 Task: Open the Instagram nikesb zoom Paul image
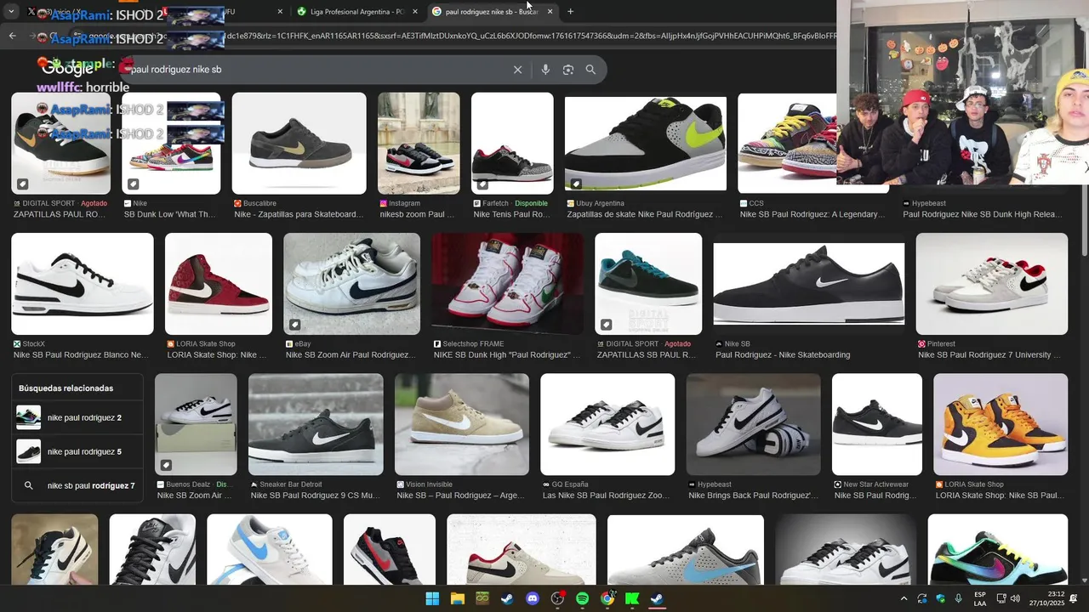click(419, 143)
